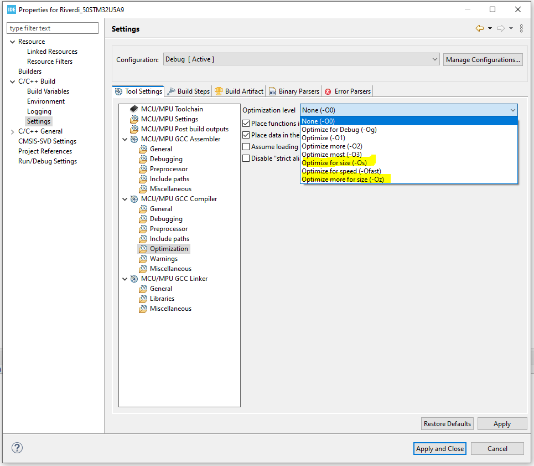Select Run/Debug Settings in the tree
Screen dimensions: 534x466
[48, 161]
